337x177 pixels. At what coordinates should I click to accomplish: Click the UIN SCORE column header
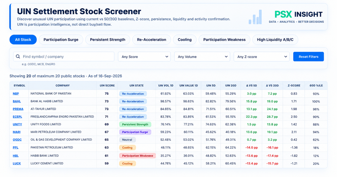[107, 86]
